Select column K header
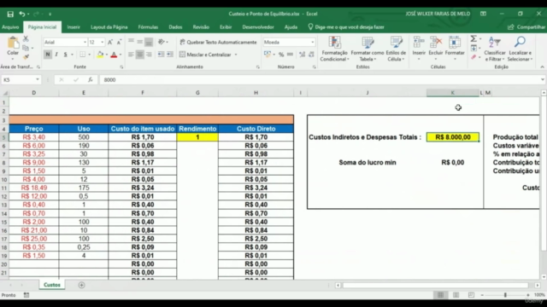The height and width of the screenshot is (307, 547). tap(452, 93)
